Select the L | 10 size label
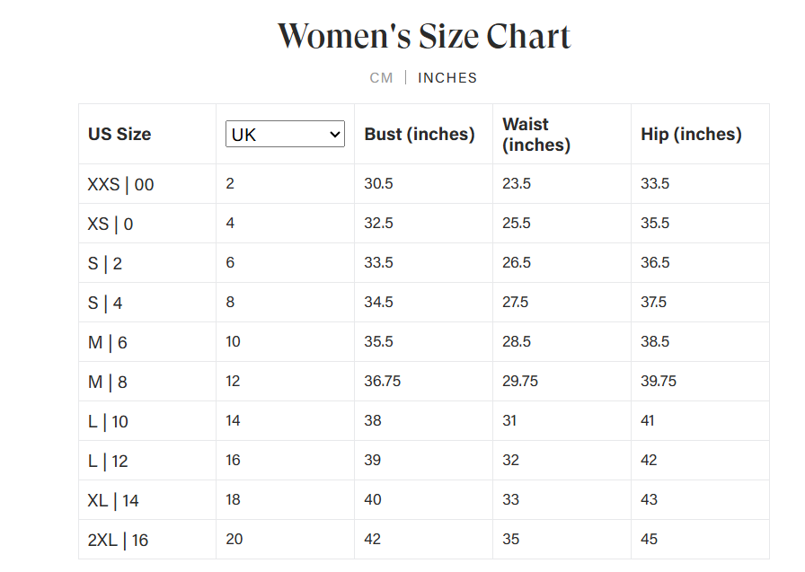 coord(108,422)
